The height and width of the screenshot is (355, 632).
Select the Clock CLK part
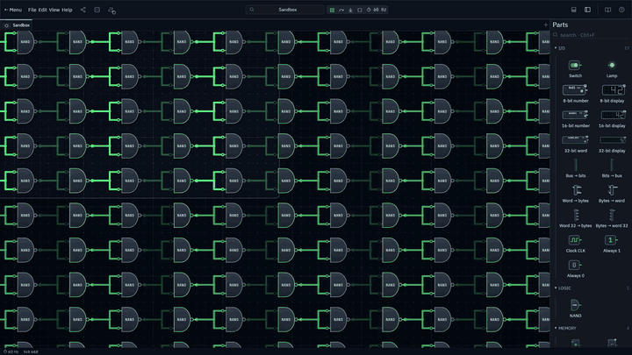coord(575,244)
